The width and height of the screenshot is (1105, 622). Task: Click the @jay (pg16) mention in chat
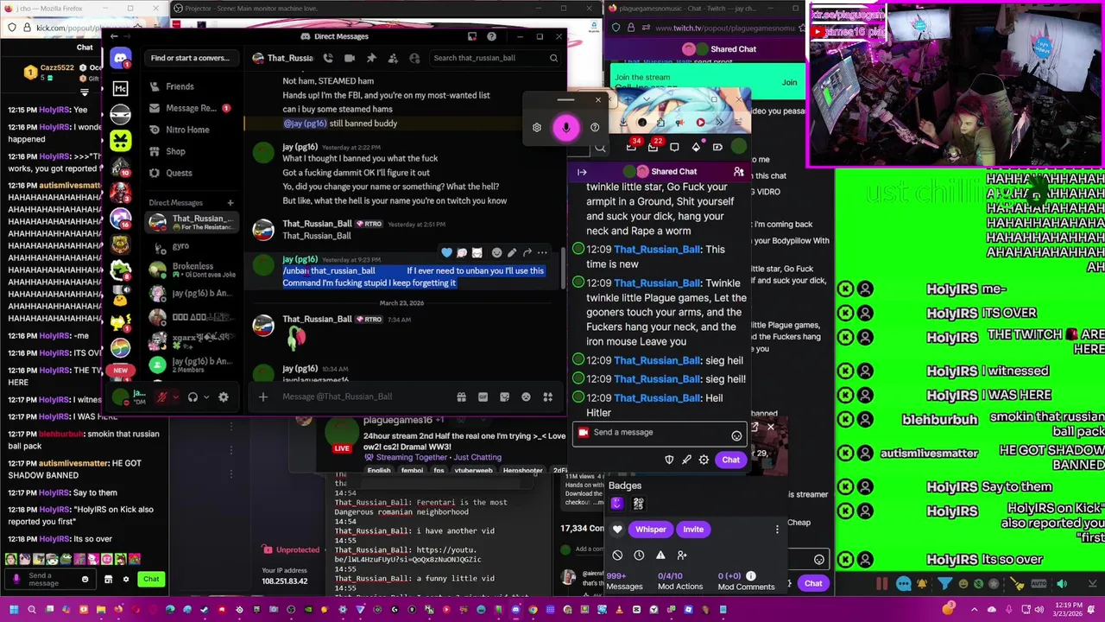coord(305,124)
